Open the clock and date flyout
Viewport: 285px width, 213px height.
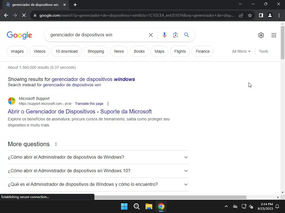[x=265, y=206]
